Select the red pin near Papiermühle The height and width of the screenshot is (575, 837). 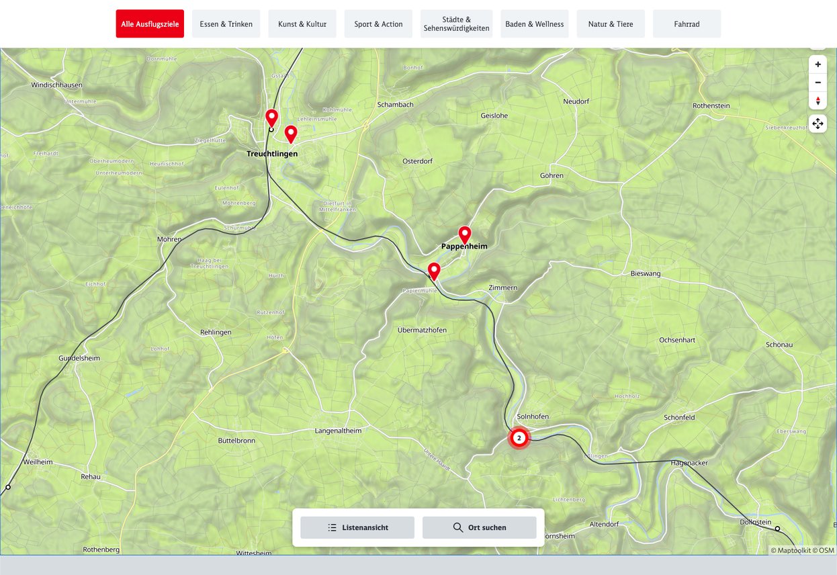point(434,270)
